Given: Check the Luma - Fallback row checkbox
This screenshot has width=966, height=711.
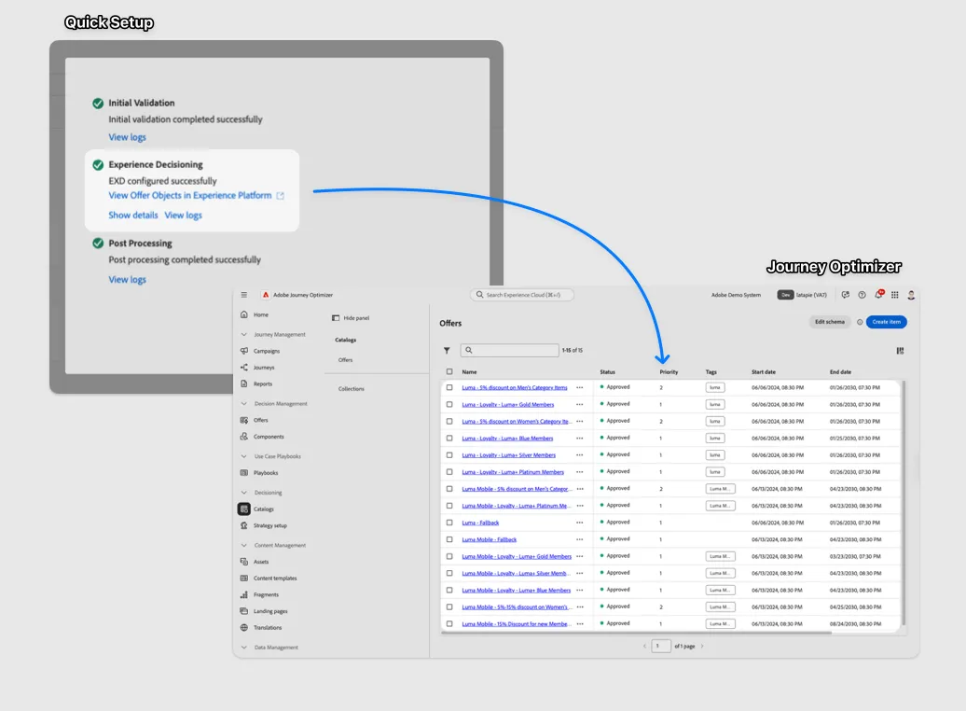Looking at the screenshot, I should point(449,523).
